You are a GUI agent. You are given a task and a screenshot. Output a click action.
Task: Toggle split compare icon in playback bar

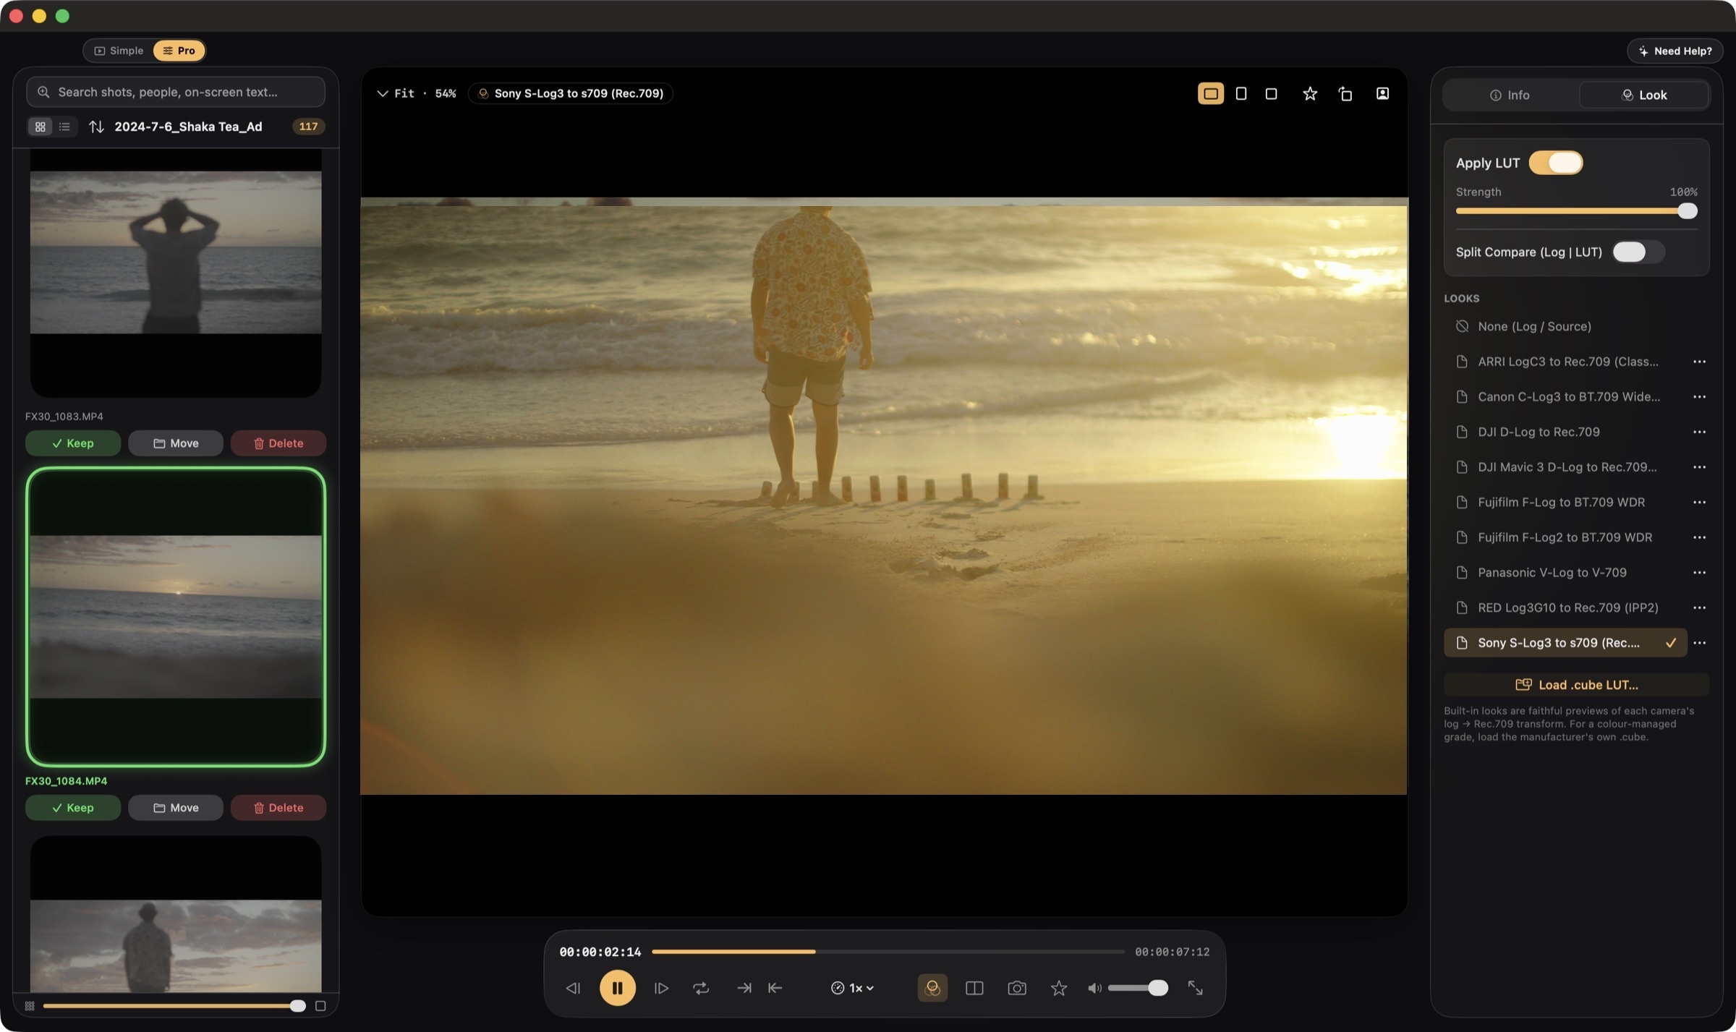point(974,988)
